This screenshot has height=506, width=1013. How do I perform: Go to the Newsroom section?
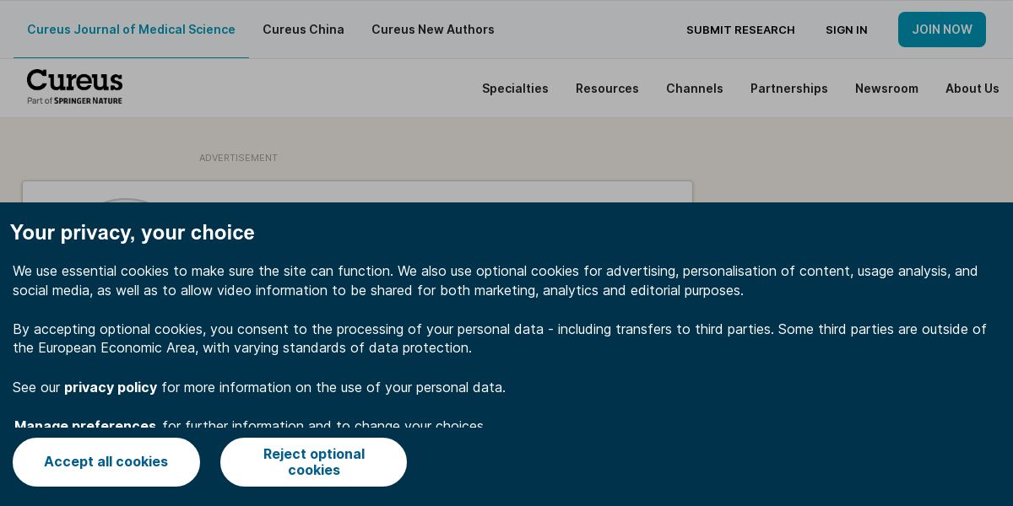(x=886, y=89)
